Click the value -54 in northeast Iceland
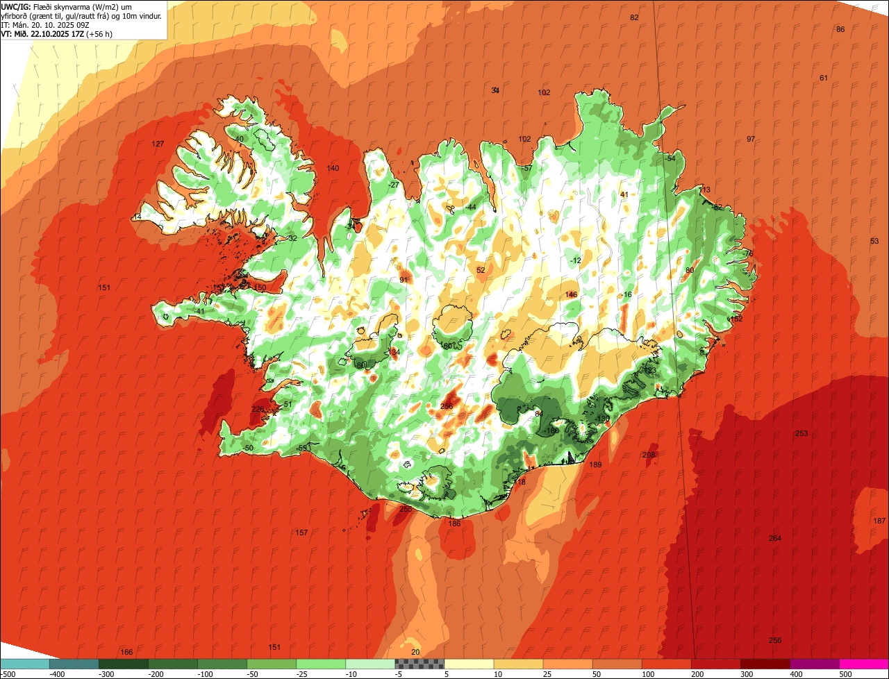 click(x=670, y=158)
